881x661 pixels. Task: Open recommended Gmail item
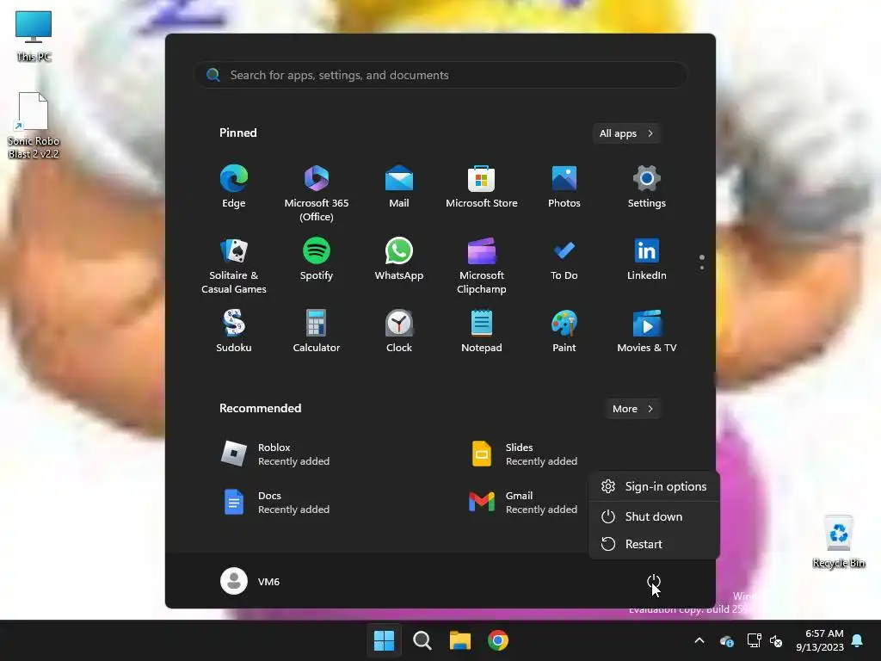522,503
